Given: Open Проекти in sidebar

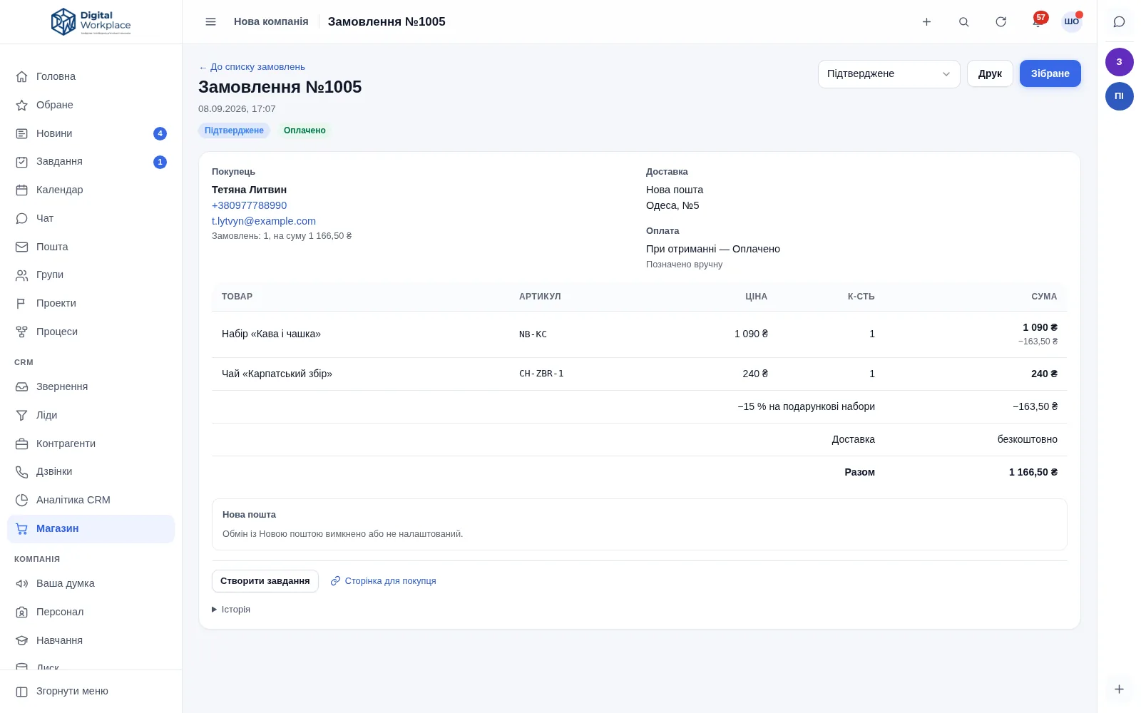Looking at the screenshot, I should click(91, 303).
